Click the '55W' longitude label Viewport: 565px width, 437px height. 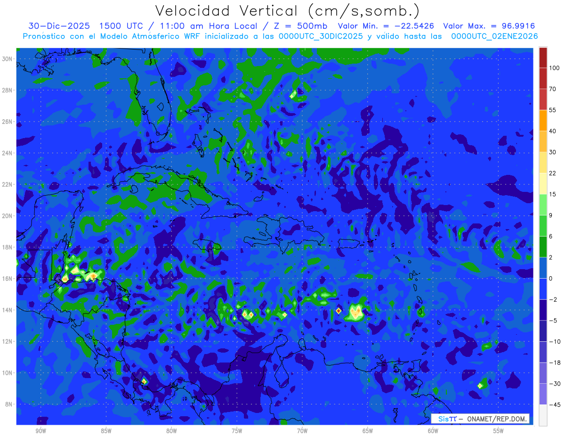[498, 431]
